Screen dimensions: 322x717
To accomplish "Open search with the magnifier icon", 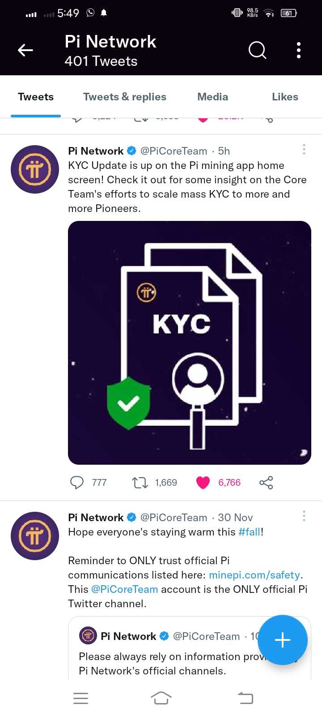I will click(x=257, y=50).
